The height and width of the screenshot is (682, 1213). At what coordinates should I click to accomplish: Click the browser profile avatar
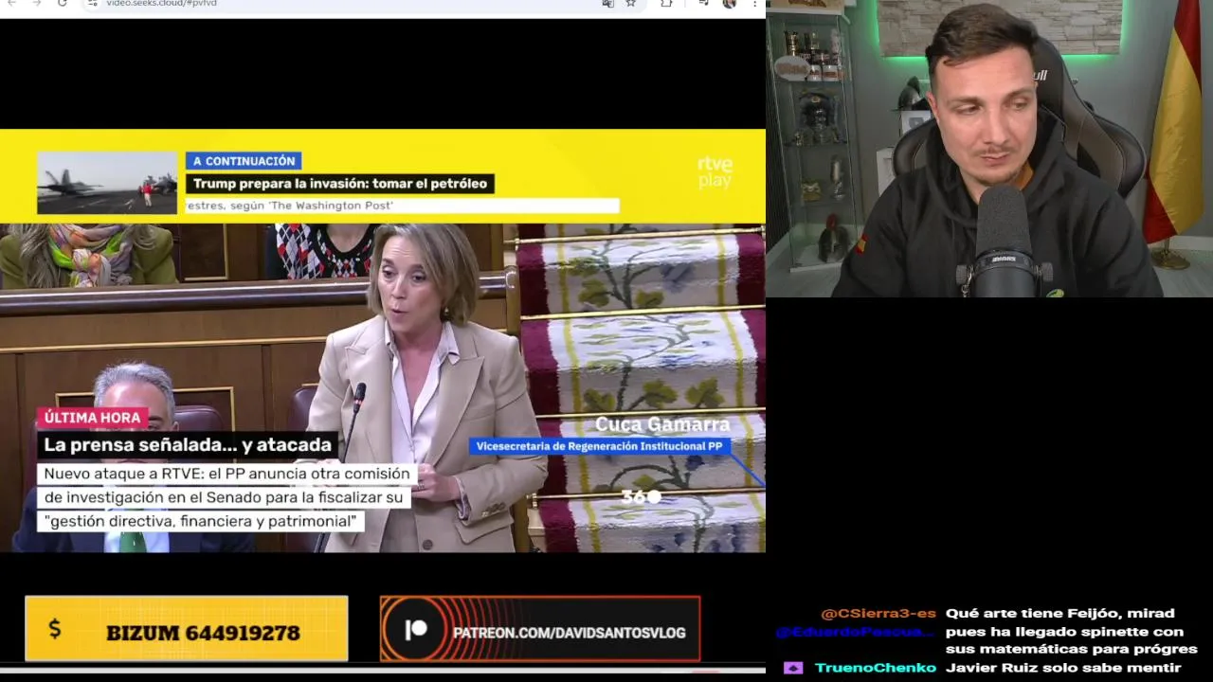(730, 3)
